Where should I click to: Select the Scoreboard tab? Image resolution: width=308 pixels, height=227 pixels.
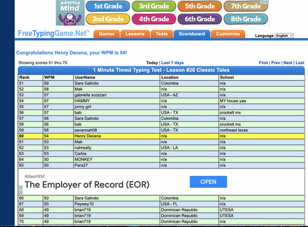click(x=192, y=34)
